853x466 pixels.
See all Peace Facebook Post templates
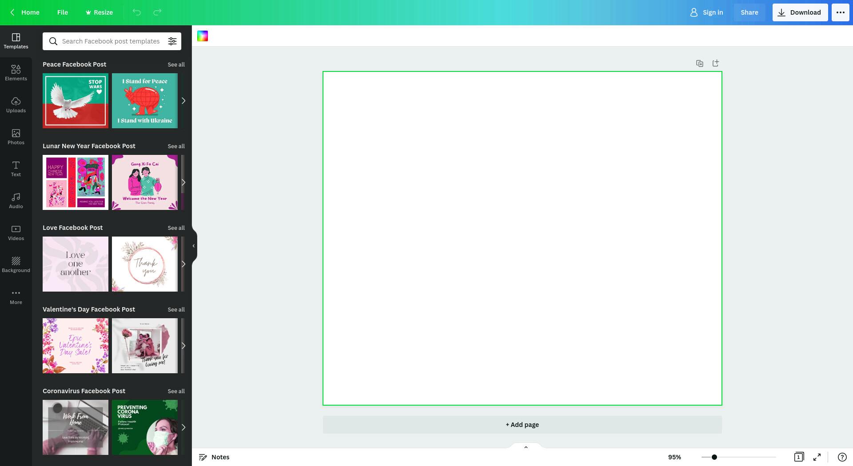[176, 65]
